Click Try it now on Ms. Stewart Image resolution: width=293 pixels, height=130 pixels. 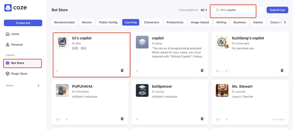tap(278, 119)
